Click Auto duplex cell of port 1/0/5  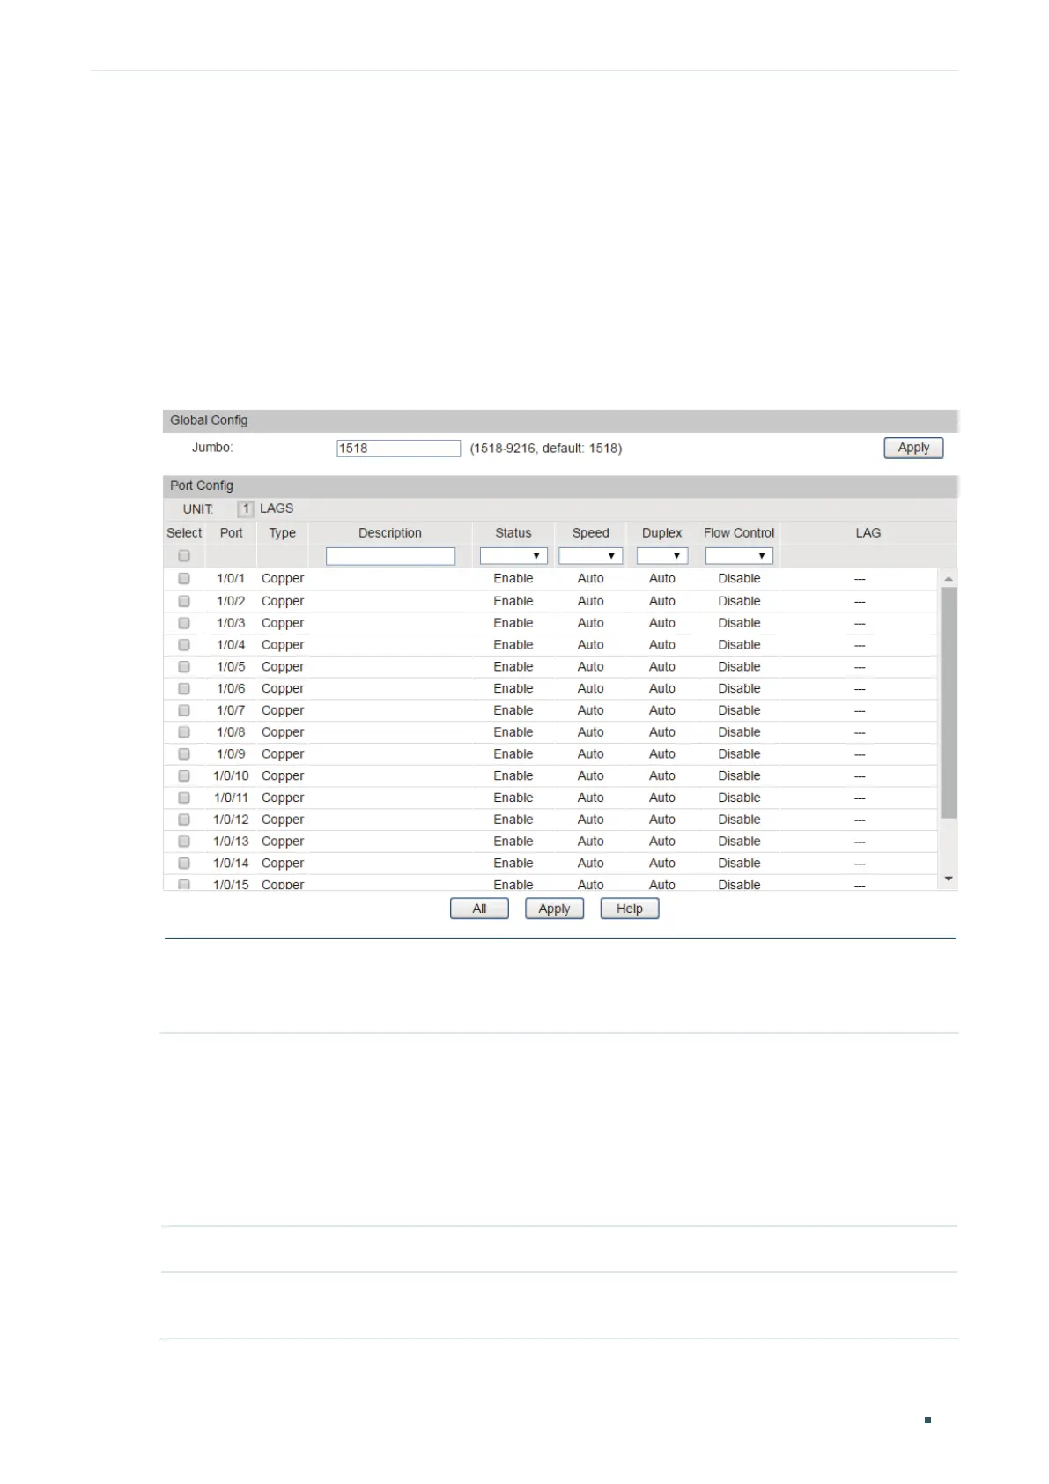pos(662,667)
